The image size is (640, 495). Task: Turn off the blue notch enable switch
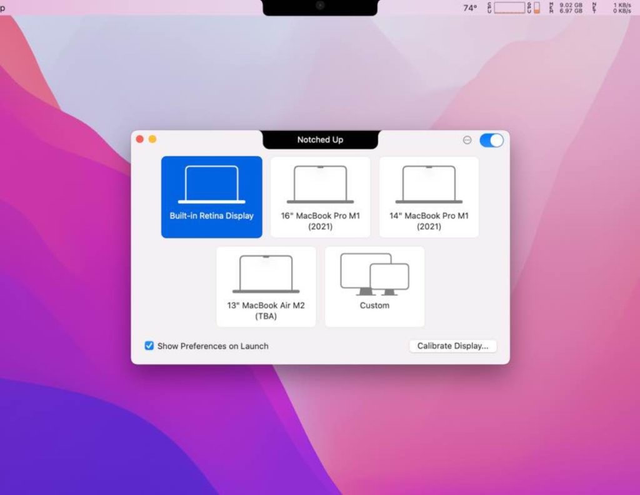491,140
